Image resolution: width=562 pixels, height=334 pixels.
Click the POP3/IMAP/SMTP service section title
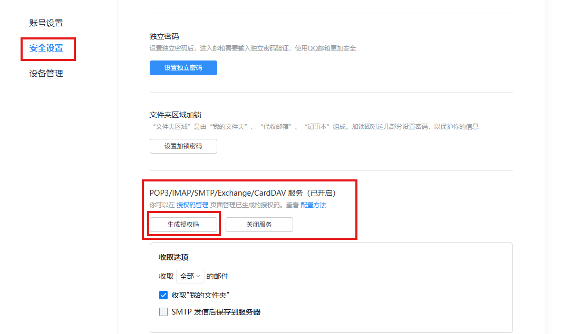point(243,193)
